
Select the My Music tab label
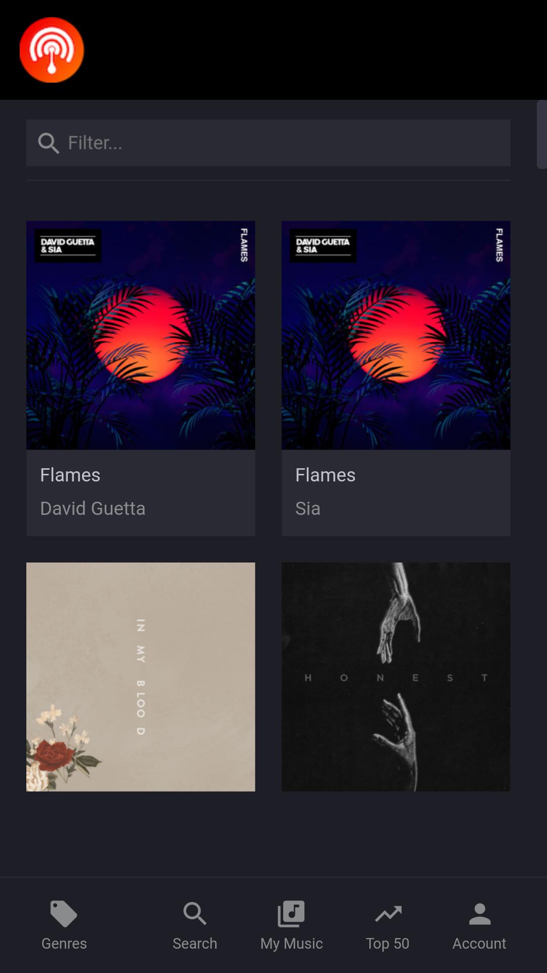[291, 944]
